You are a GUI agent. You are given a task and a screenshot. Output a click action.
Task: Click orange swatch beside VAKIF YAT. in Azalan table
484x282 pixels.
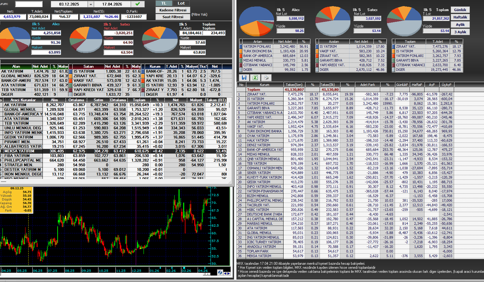[317, 51]
